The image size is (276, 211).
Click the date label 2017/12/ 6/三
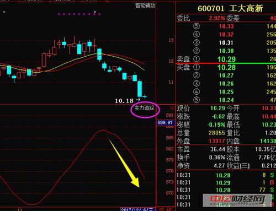[x=137, y=209]
